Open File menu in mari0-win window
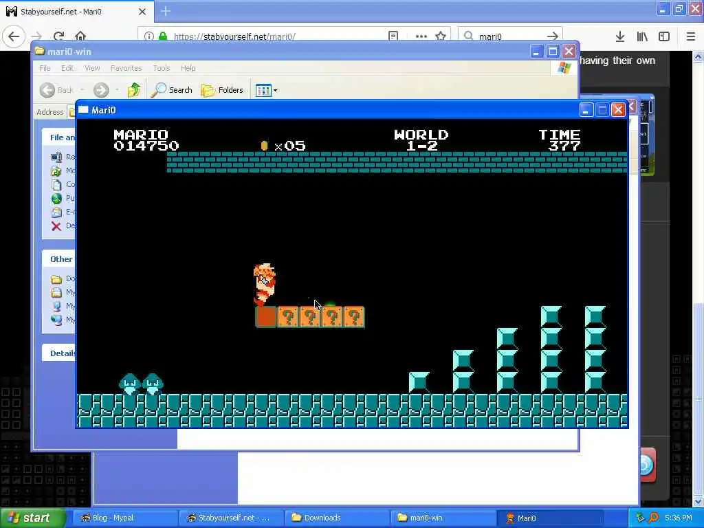Screen dimensions: 704x528 click(x=45, y=68)
